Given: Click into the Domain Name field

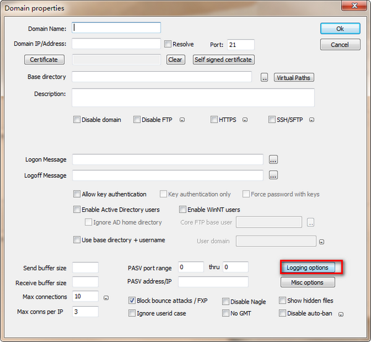Looking at the screenshot, I should (x=116, y=28).
